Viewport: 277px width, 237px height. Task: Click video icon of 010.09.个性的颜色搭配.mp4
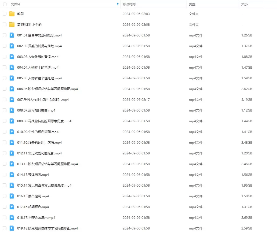pyautogui.click(x=12, y=132)
